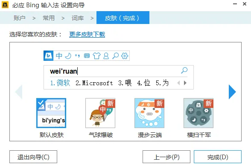Minimize the setup wizard window
This screenshot has height=167, width=251.
click(235, 4)
